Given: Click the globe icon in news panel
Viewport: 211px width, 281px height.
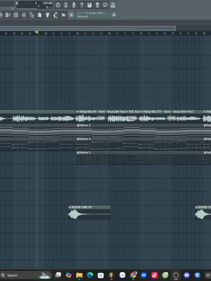Looking at the screenshot, I should coord(114,15).
